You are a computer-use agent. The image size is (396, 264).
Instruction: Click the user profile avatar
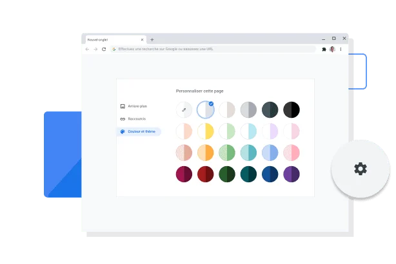[x=332, y=49]
